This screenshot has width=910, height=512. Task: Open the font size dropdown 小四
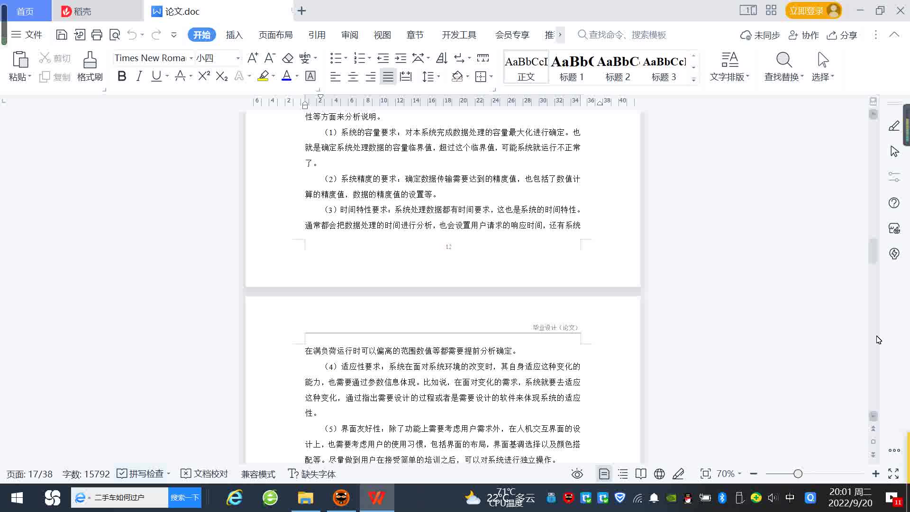pyautogui.click(x=238, y=58)
